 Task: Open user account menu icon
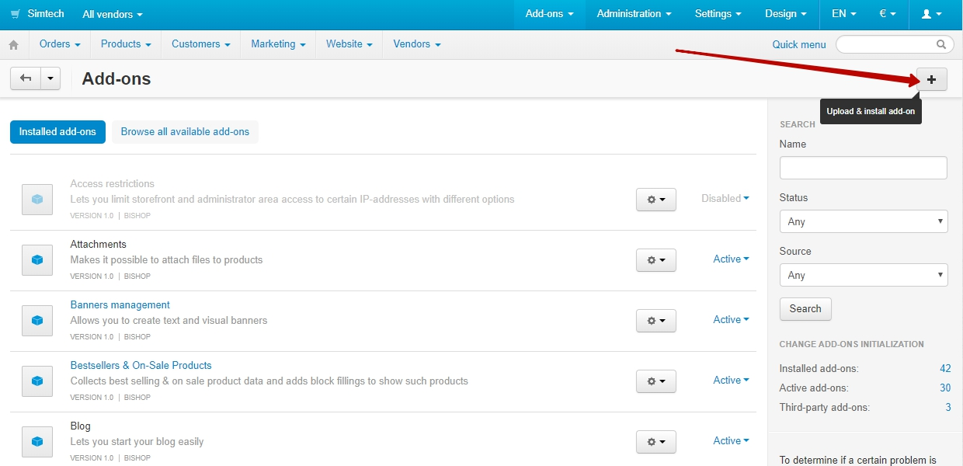[931, 14]
